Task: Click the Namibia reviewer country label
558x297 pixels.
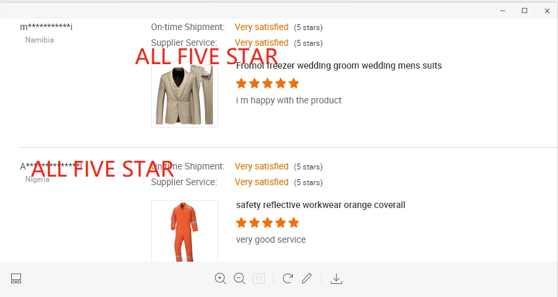Action: [39, 40]
